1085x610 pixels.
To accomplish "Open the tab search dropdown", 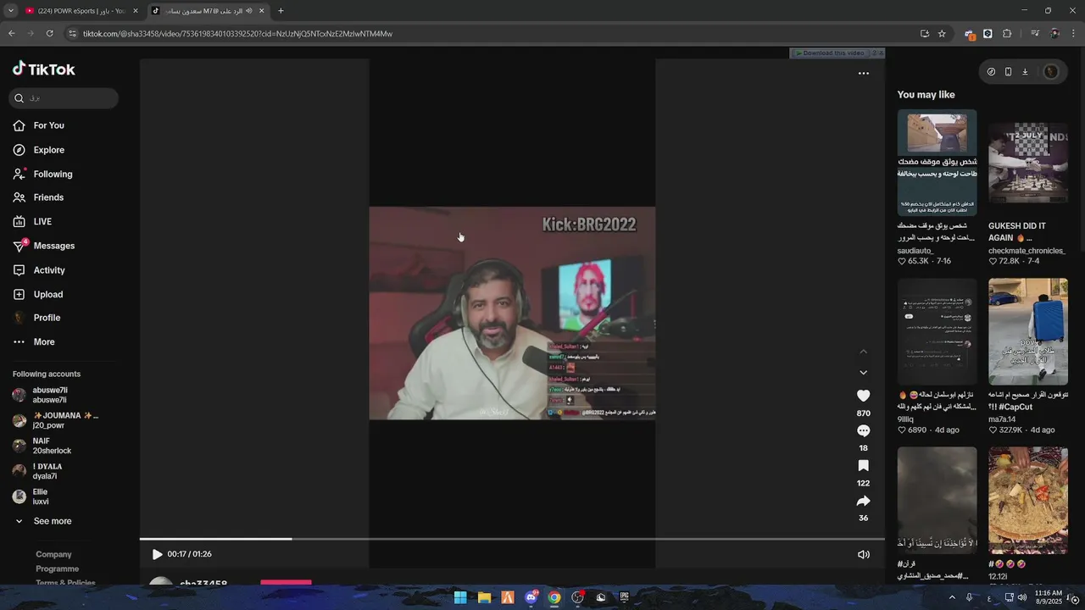I will 10,11.
